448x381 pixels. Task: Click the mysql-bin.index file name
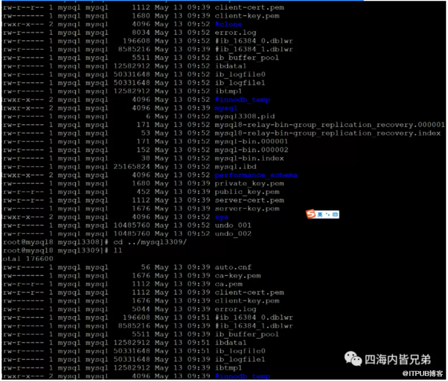pyautogui.click(x=249, y=159)
